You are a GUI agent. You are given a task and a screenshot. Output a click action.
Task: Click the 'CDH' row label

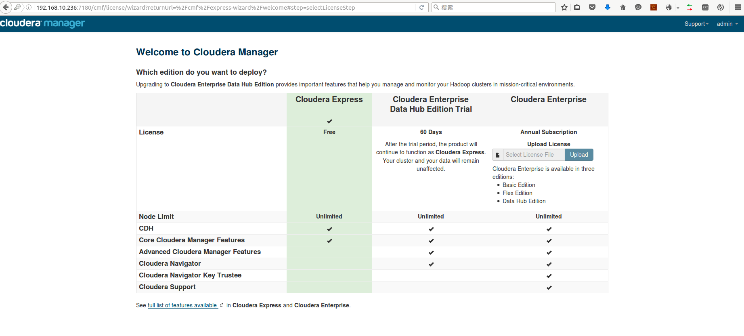[146, 228]
